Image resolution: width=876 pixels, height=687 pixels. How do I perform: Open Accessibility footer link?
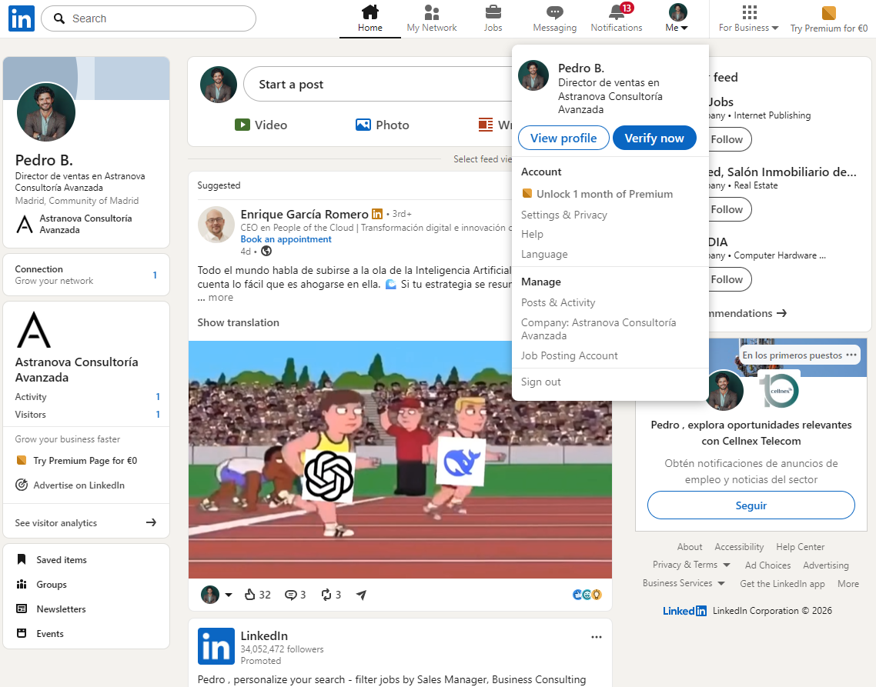(739, 547)
